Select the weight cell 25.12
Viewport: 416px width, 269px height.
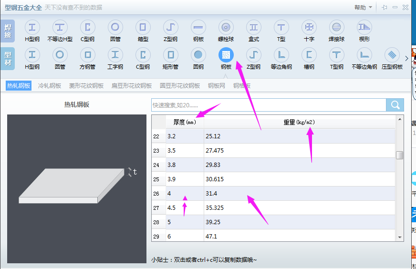tap(300, 136)
